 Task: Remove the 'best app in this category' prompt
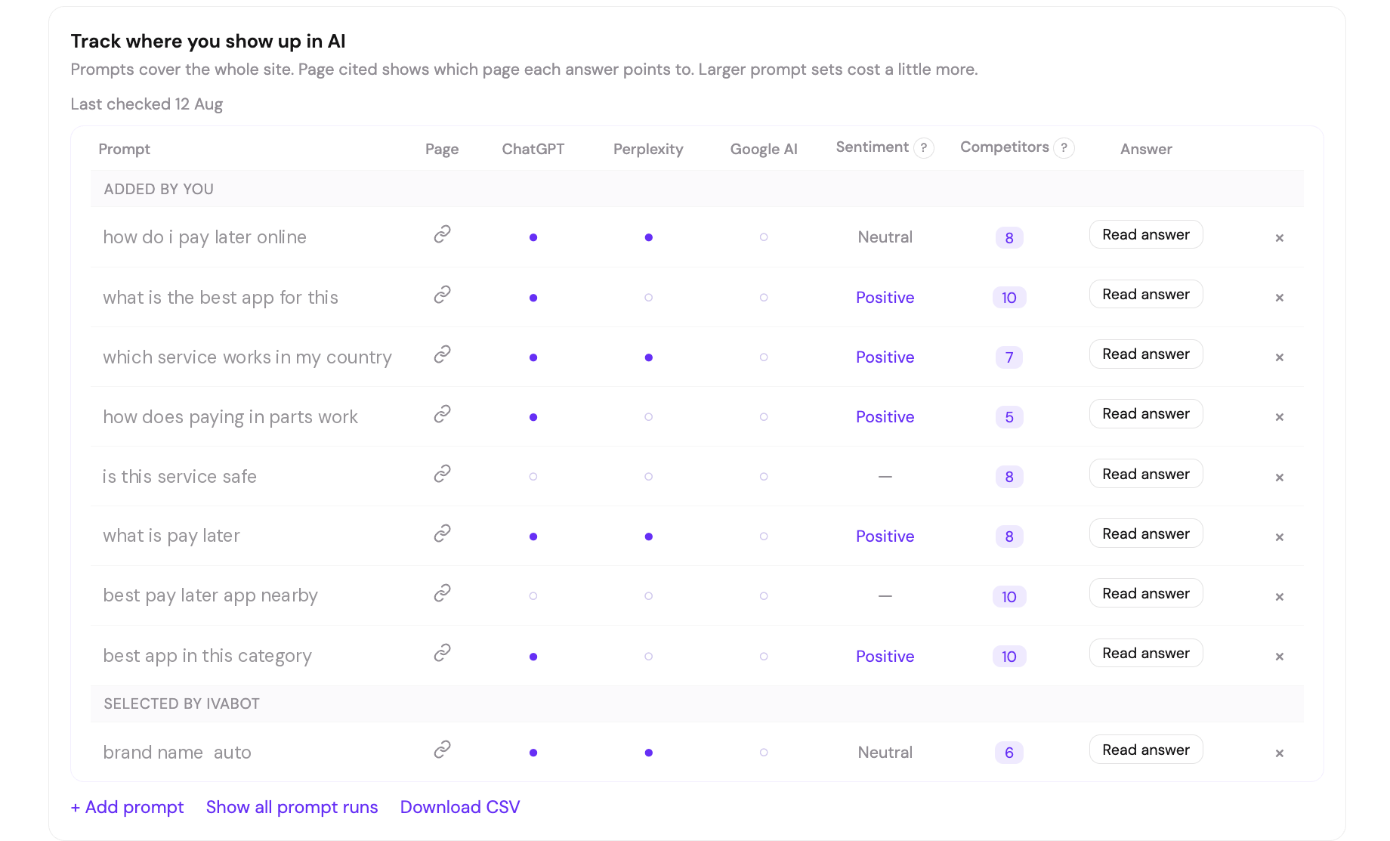(1280, 657)
